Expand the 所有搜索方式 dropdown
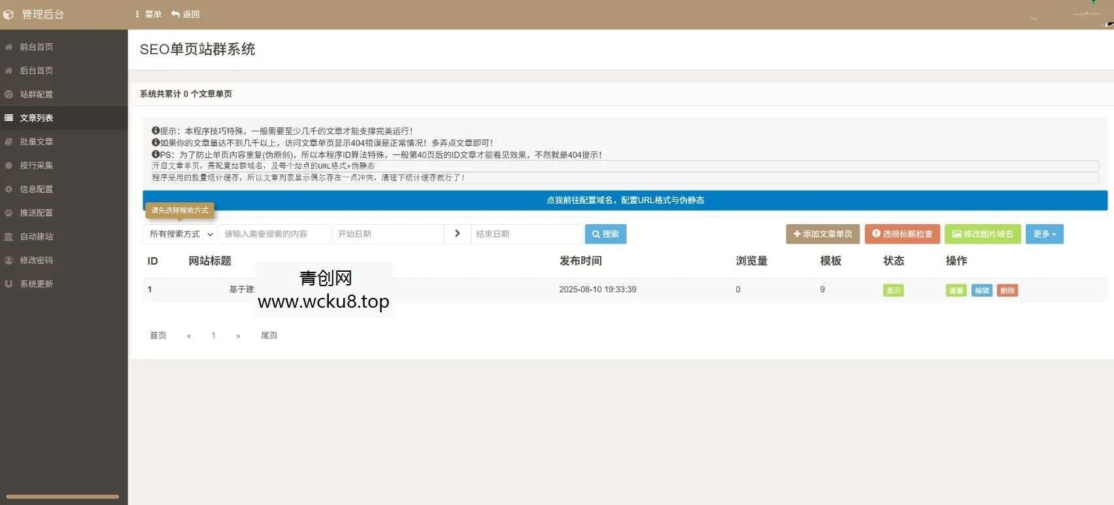The height and width of the screenshot is (505, 1114). [x=180, y=234]
